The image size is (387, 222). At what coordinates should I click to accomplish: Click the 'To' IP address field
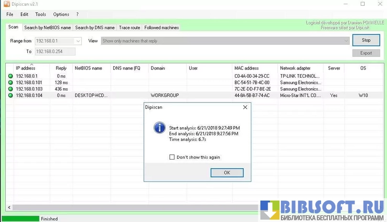coord(54,51)
